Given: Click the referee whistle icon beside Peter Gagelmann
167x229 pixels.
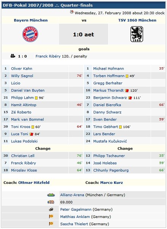Looking at the screenshot, I should click(x=51, y=210).
